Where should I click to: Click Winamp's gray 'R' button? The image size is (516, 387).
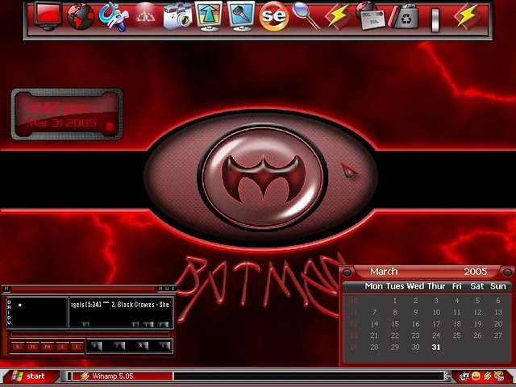(142, 346)
